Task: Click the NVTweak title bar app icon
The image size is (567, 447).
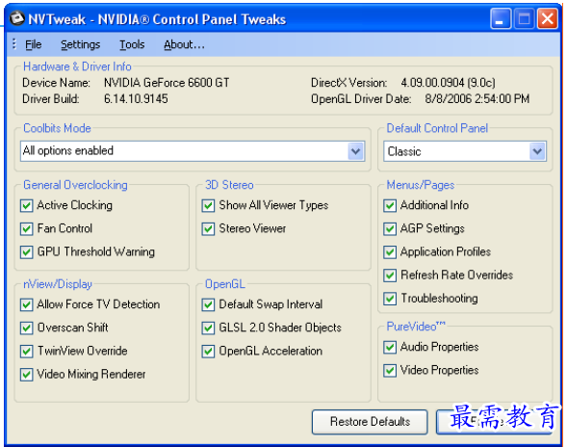Action: click(16, 18)
